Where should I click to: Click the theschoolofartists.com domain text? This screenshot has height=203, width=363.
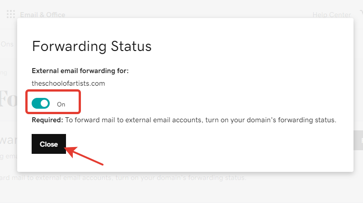coord(68,83)
